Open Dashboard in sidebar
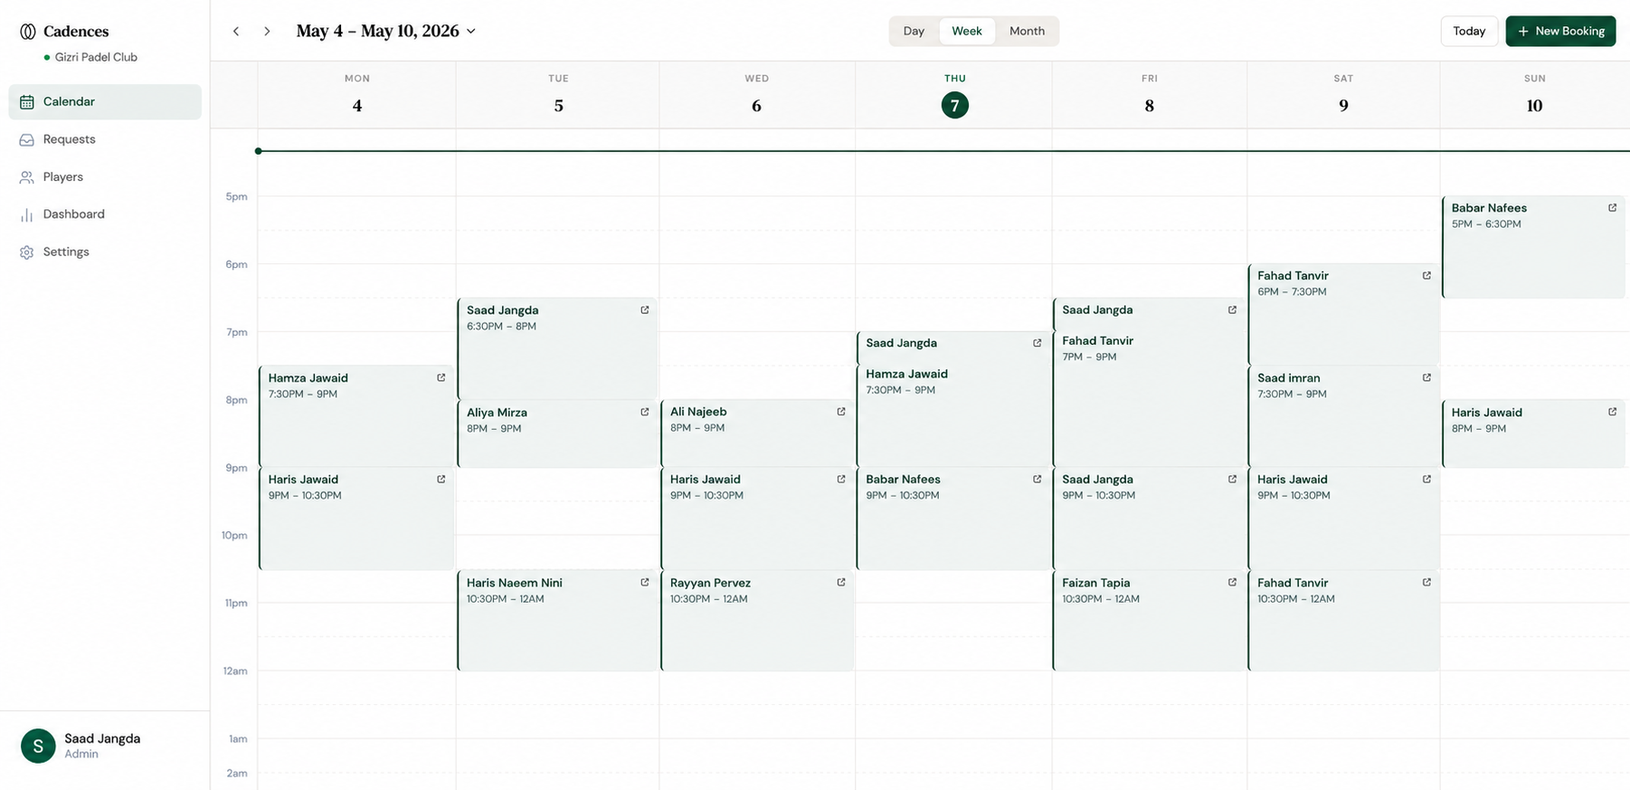 pyautogui.click(x=105, y=215)
